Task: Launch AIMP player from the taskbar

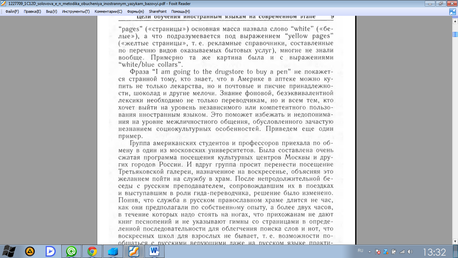Action: 30,251
